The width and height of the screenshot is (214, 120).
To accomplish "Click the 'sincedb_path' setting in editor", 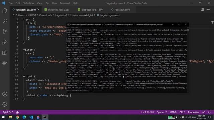I will (39, 34).
